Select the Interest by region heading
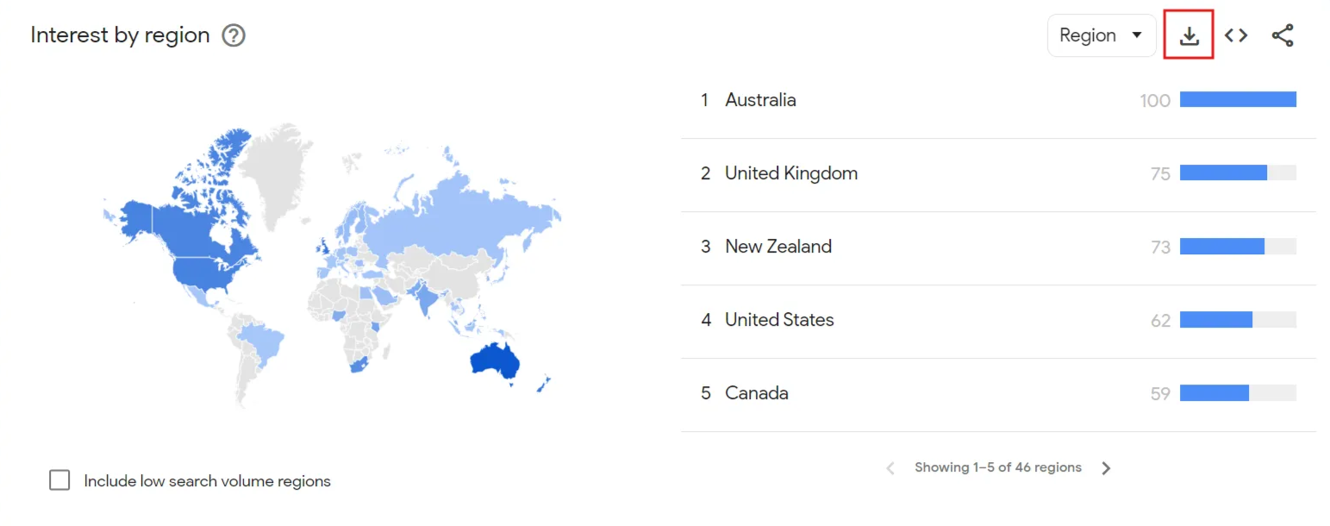 coord(119,35)
